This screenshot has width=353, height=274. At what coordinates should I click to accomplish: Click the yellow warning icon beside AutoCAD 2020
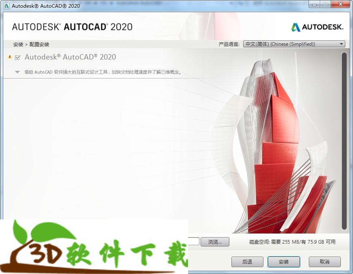pos(10,57)
